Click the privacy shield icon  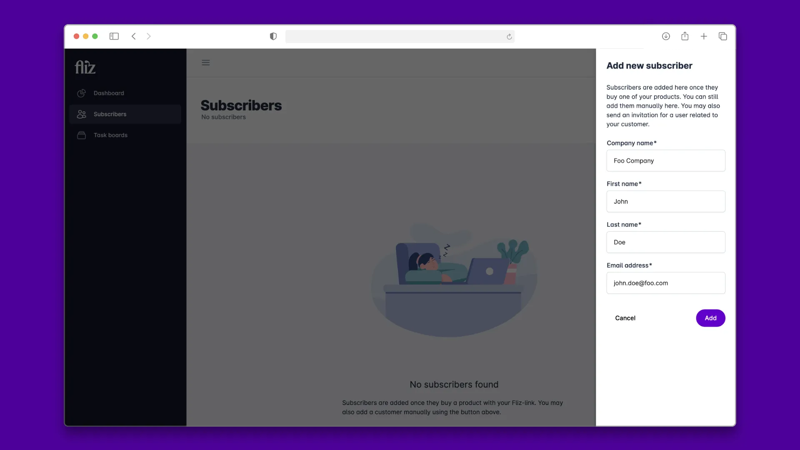coord(273,36)
